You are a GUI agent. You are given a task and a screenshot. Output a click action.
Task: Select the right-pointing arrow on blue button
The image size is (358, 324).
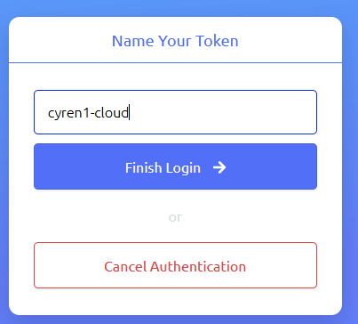(x=219, y=167)
